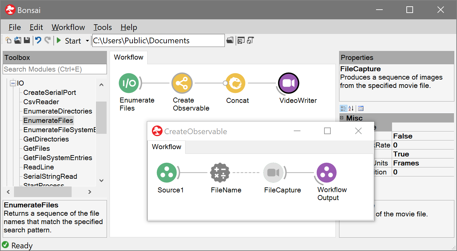
Task: Click in the Search Modules box
Action: (55, 69)
